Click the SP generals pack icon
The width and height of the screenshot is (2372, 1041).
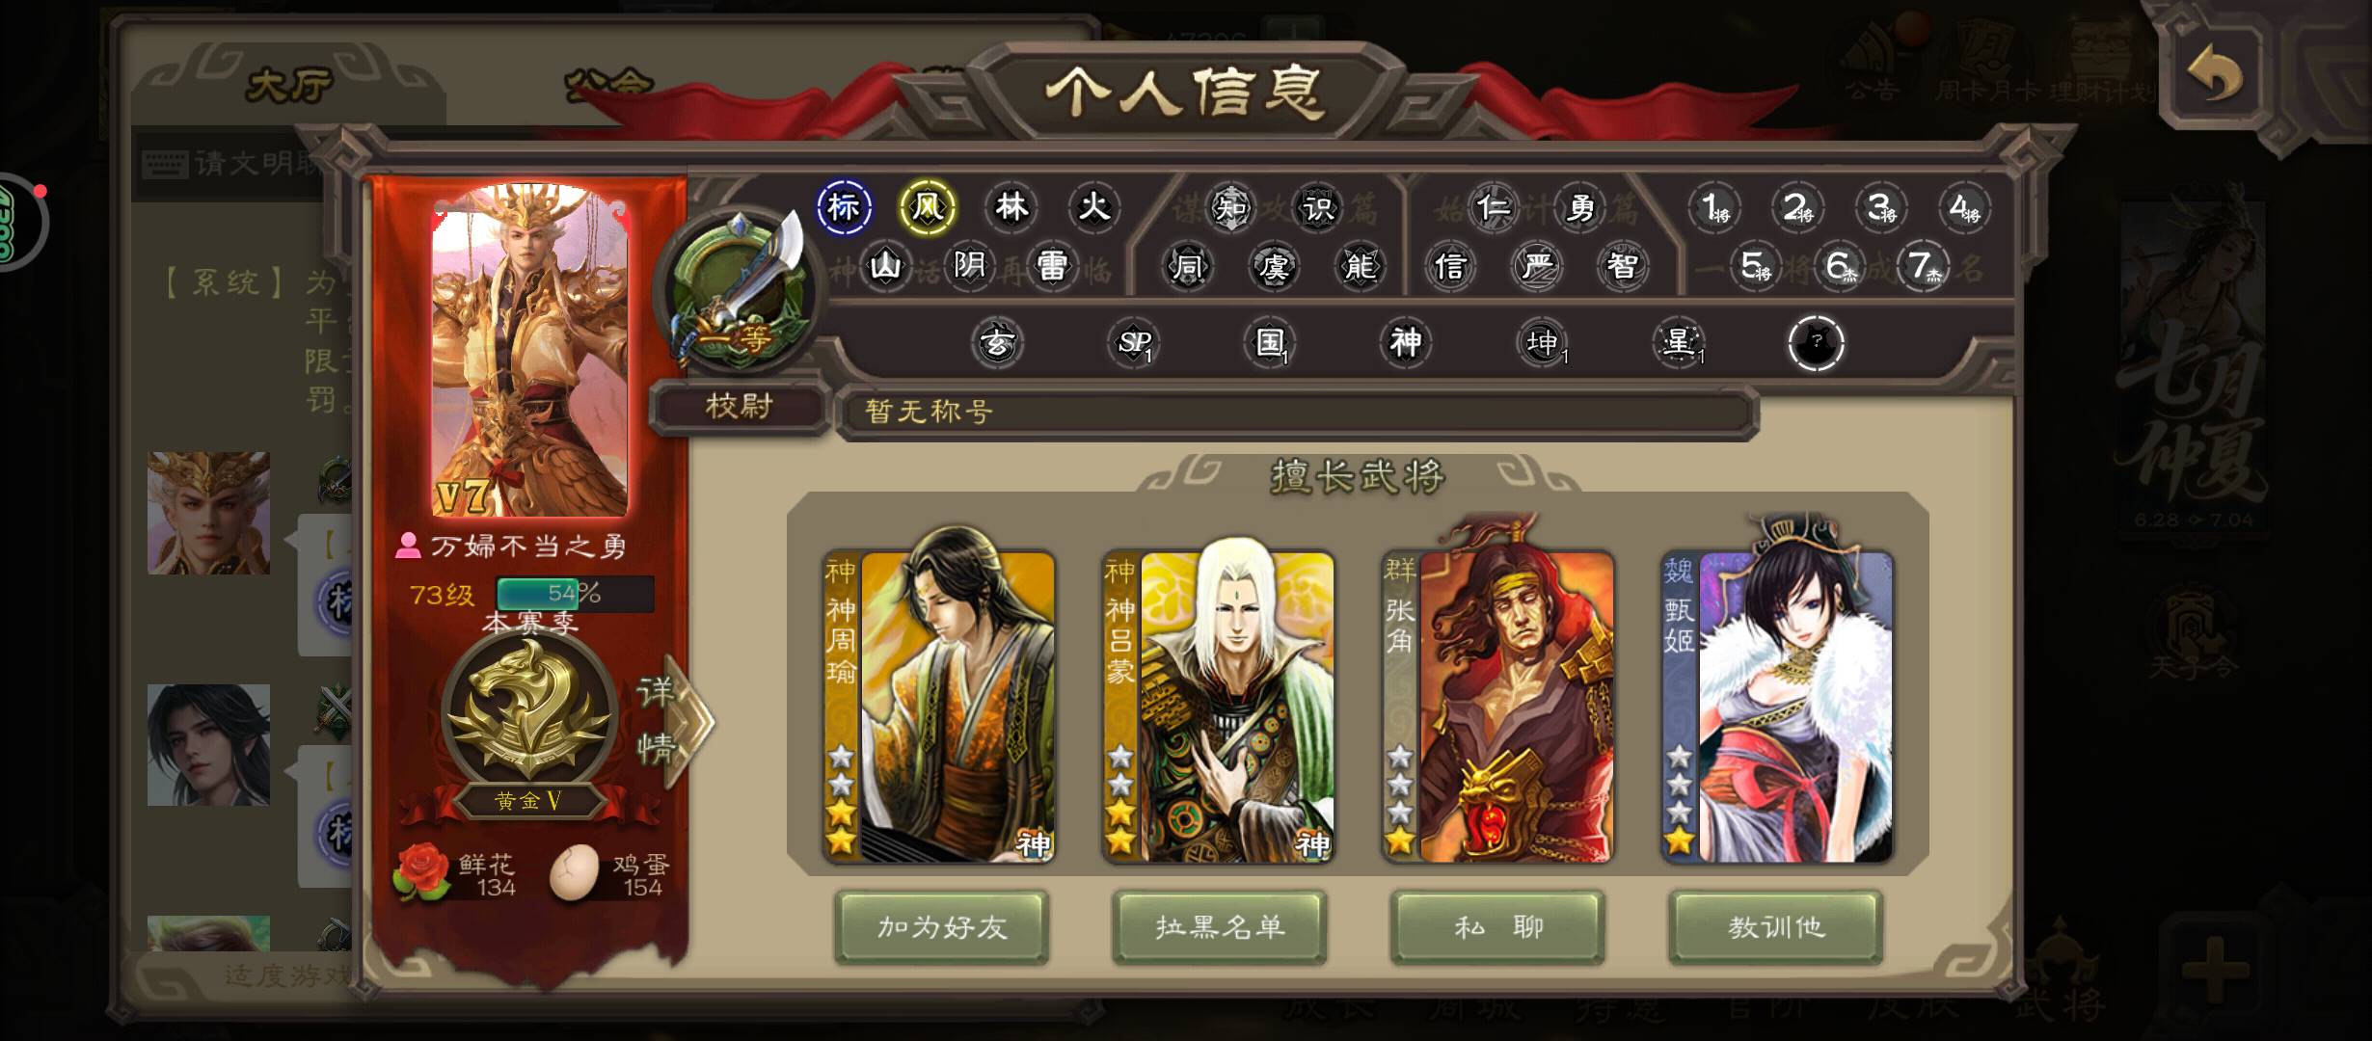coord(1133,342)
